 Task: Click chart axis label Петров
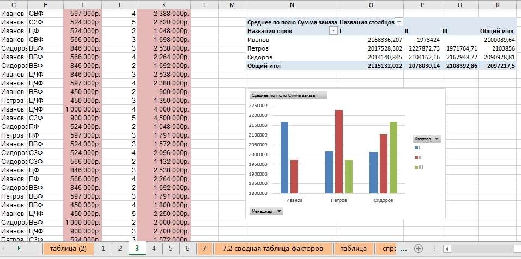click(339, 200)
